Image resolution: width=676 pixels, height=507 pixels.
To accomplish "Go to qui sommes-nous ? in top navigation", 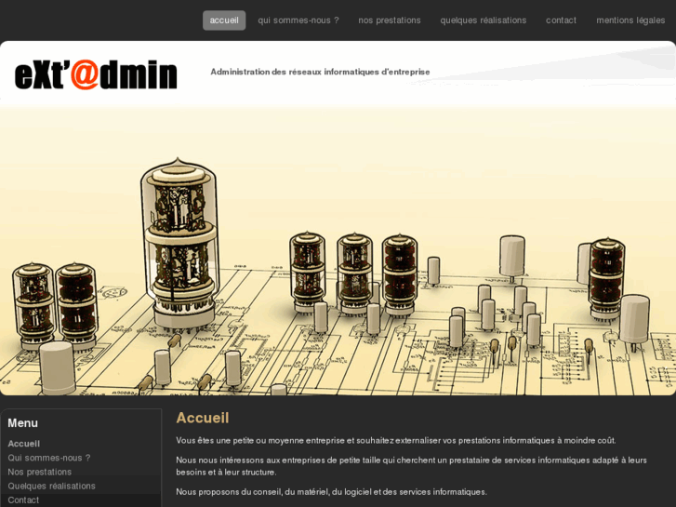I will pyautogui.click(x=298, y=20).
